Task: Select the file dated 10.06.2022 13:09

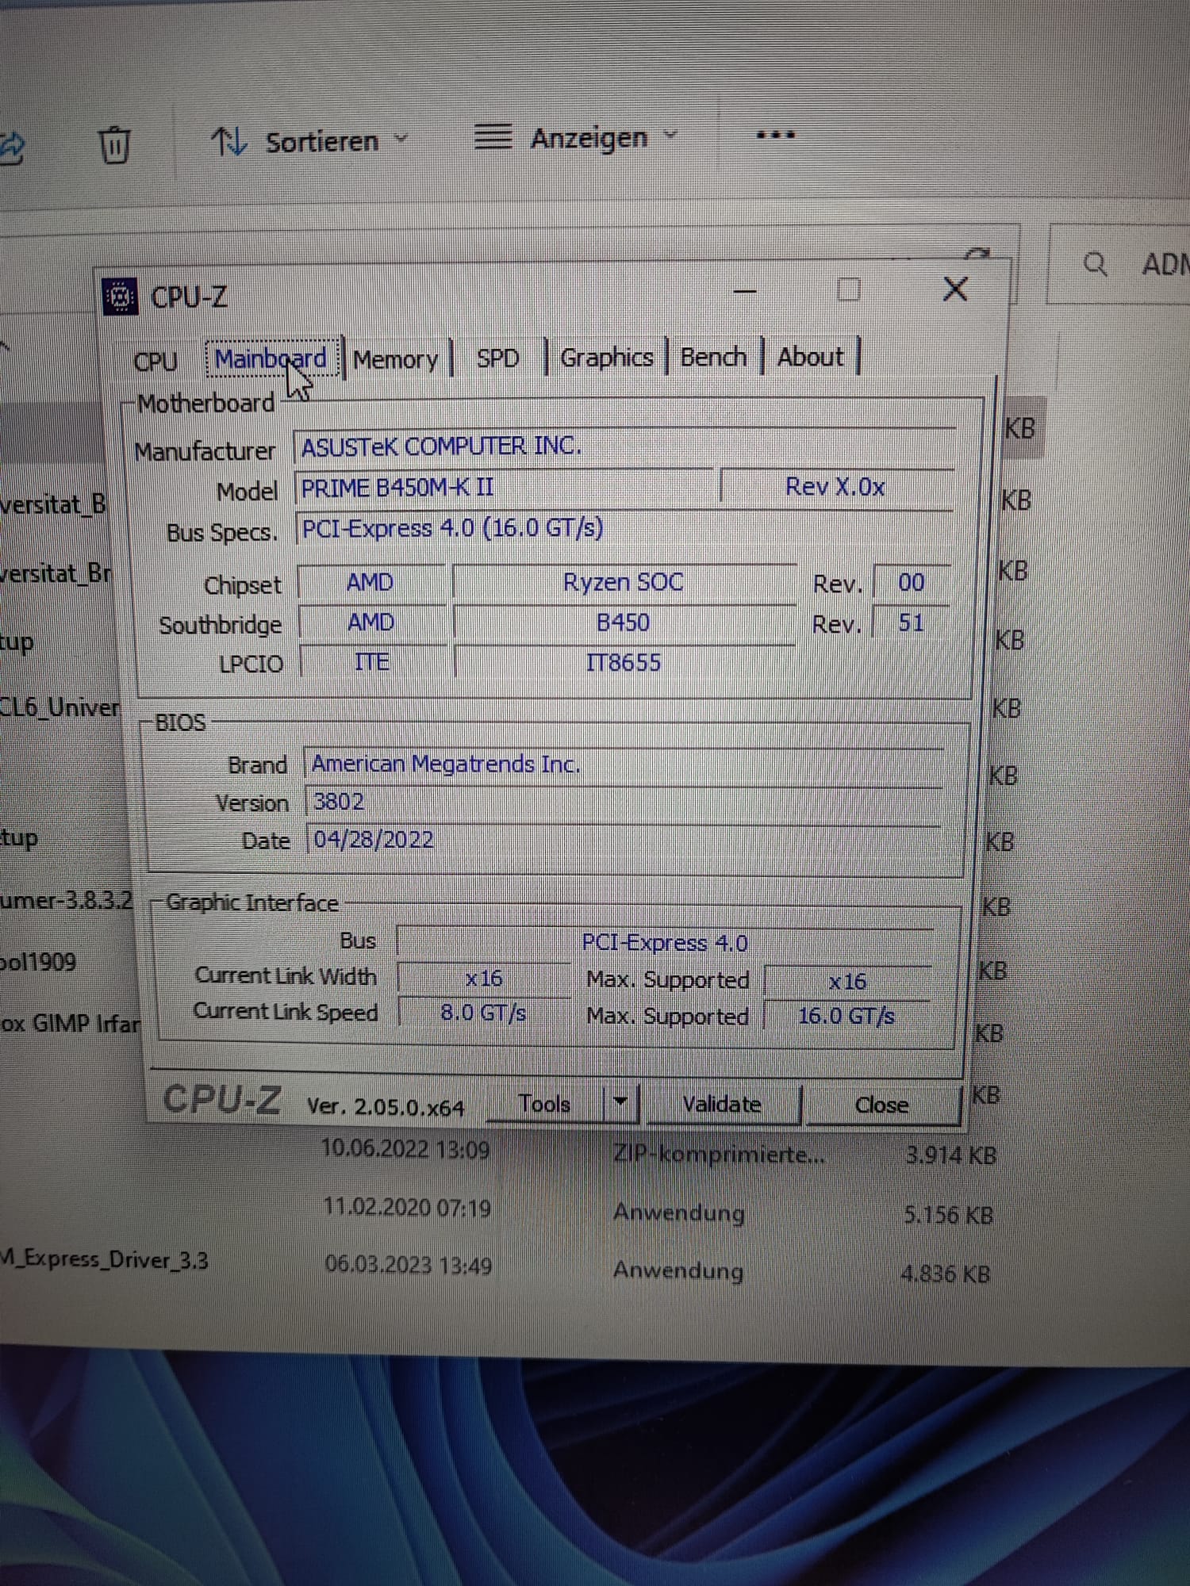Action: [405, 1149]
